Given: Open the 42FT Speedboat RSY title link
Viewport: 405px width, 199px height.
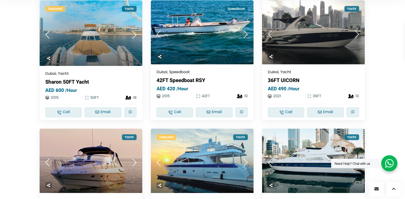Looking at the screenshot, I should pos(181,80).
